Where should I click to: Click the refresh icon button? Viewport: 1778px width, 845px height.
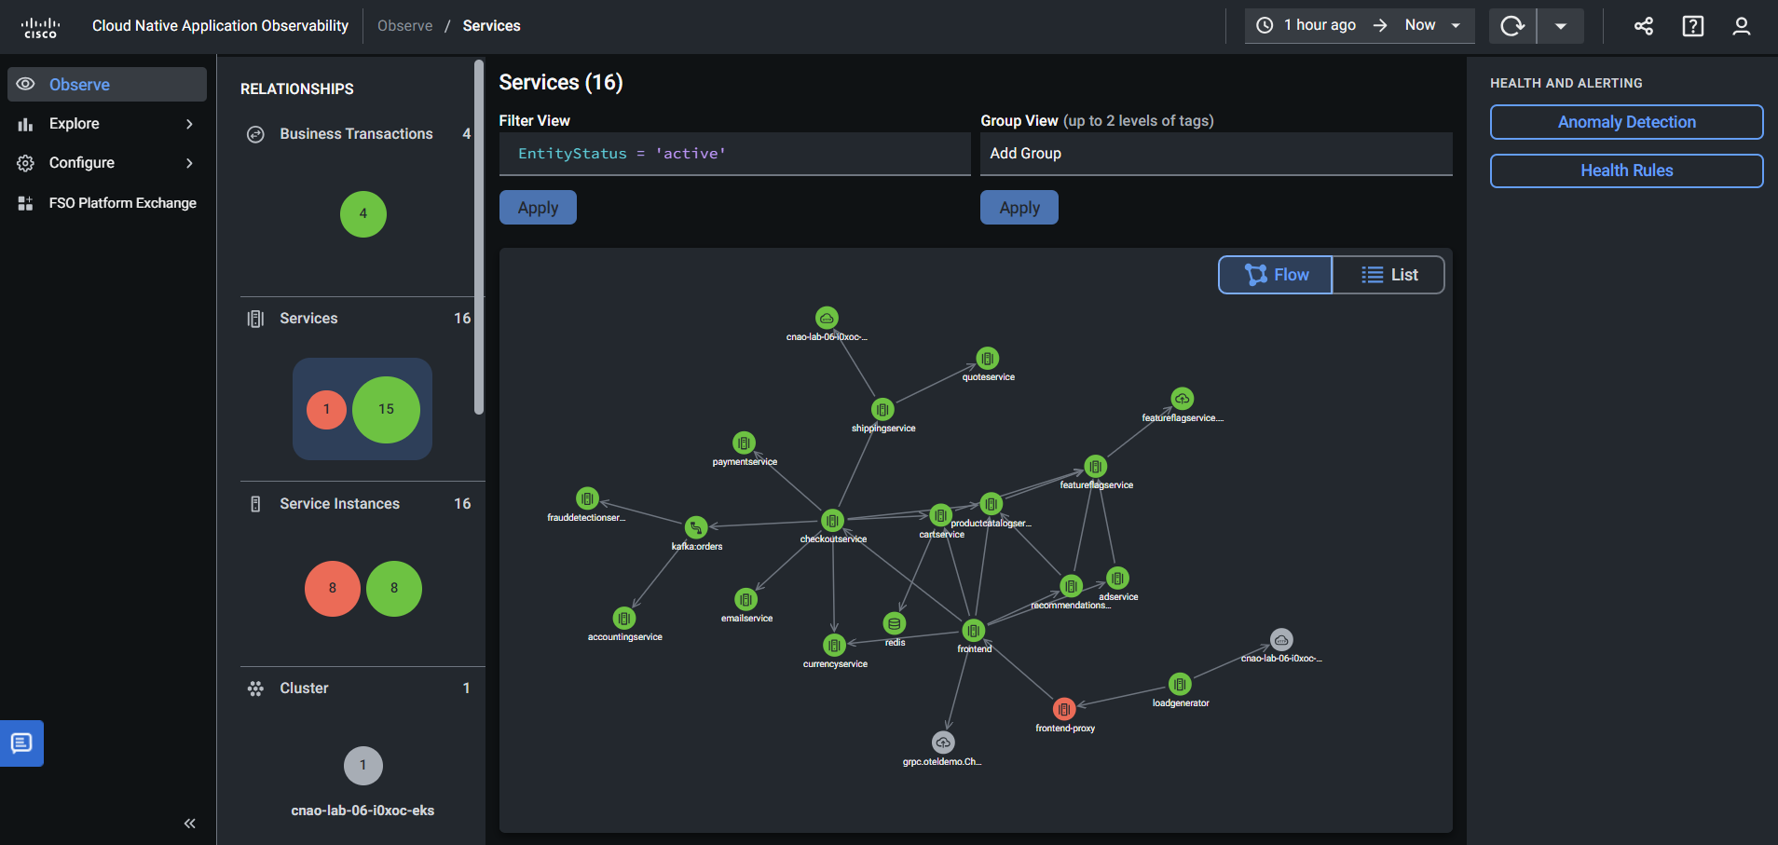click(1512, 26)
